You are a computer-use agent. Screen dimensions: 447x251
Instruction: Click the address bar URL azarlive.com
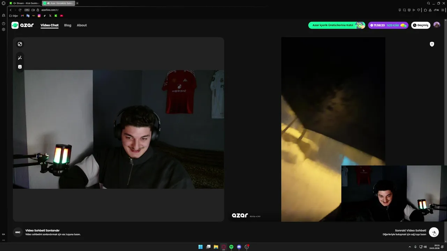point(50,10)
